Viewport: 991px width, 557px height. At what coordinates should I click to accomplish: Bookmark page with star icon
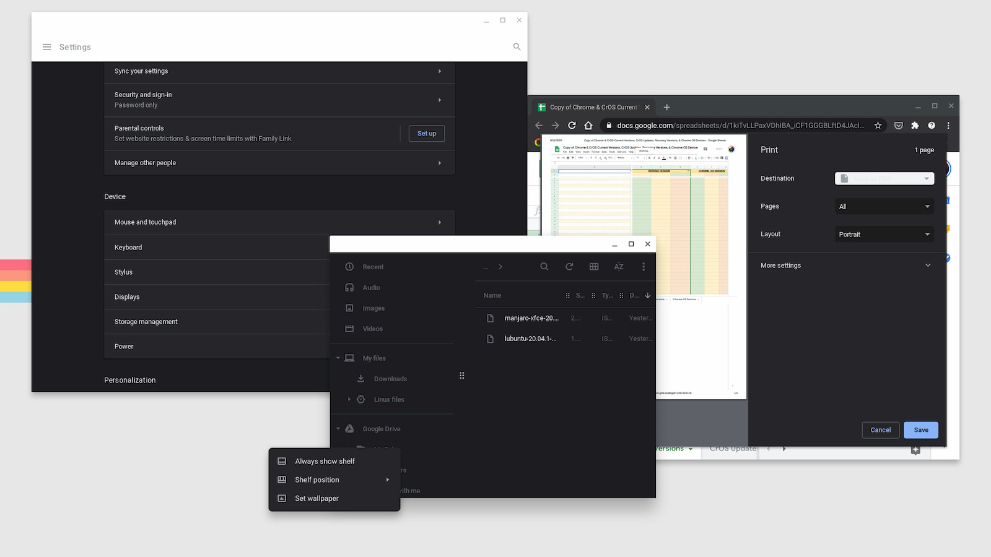(878, 126)
